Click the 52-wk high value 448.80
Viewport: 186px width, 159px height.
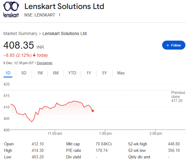point(173,144)
